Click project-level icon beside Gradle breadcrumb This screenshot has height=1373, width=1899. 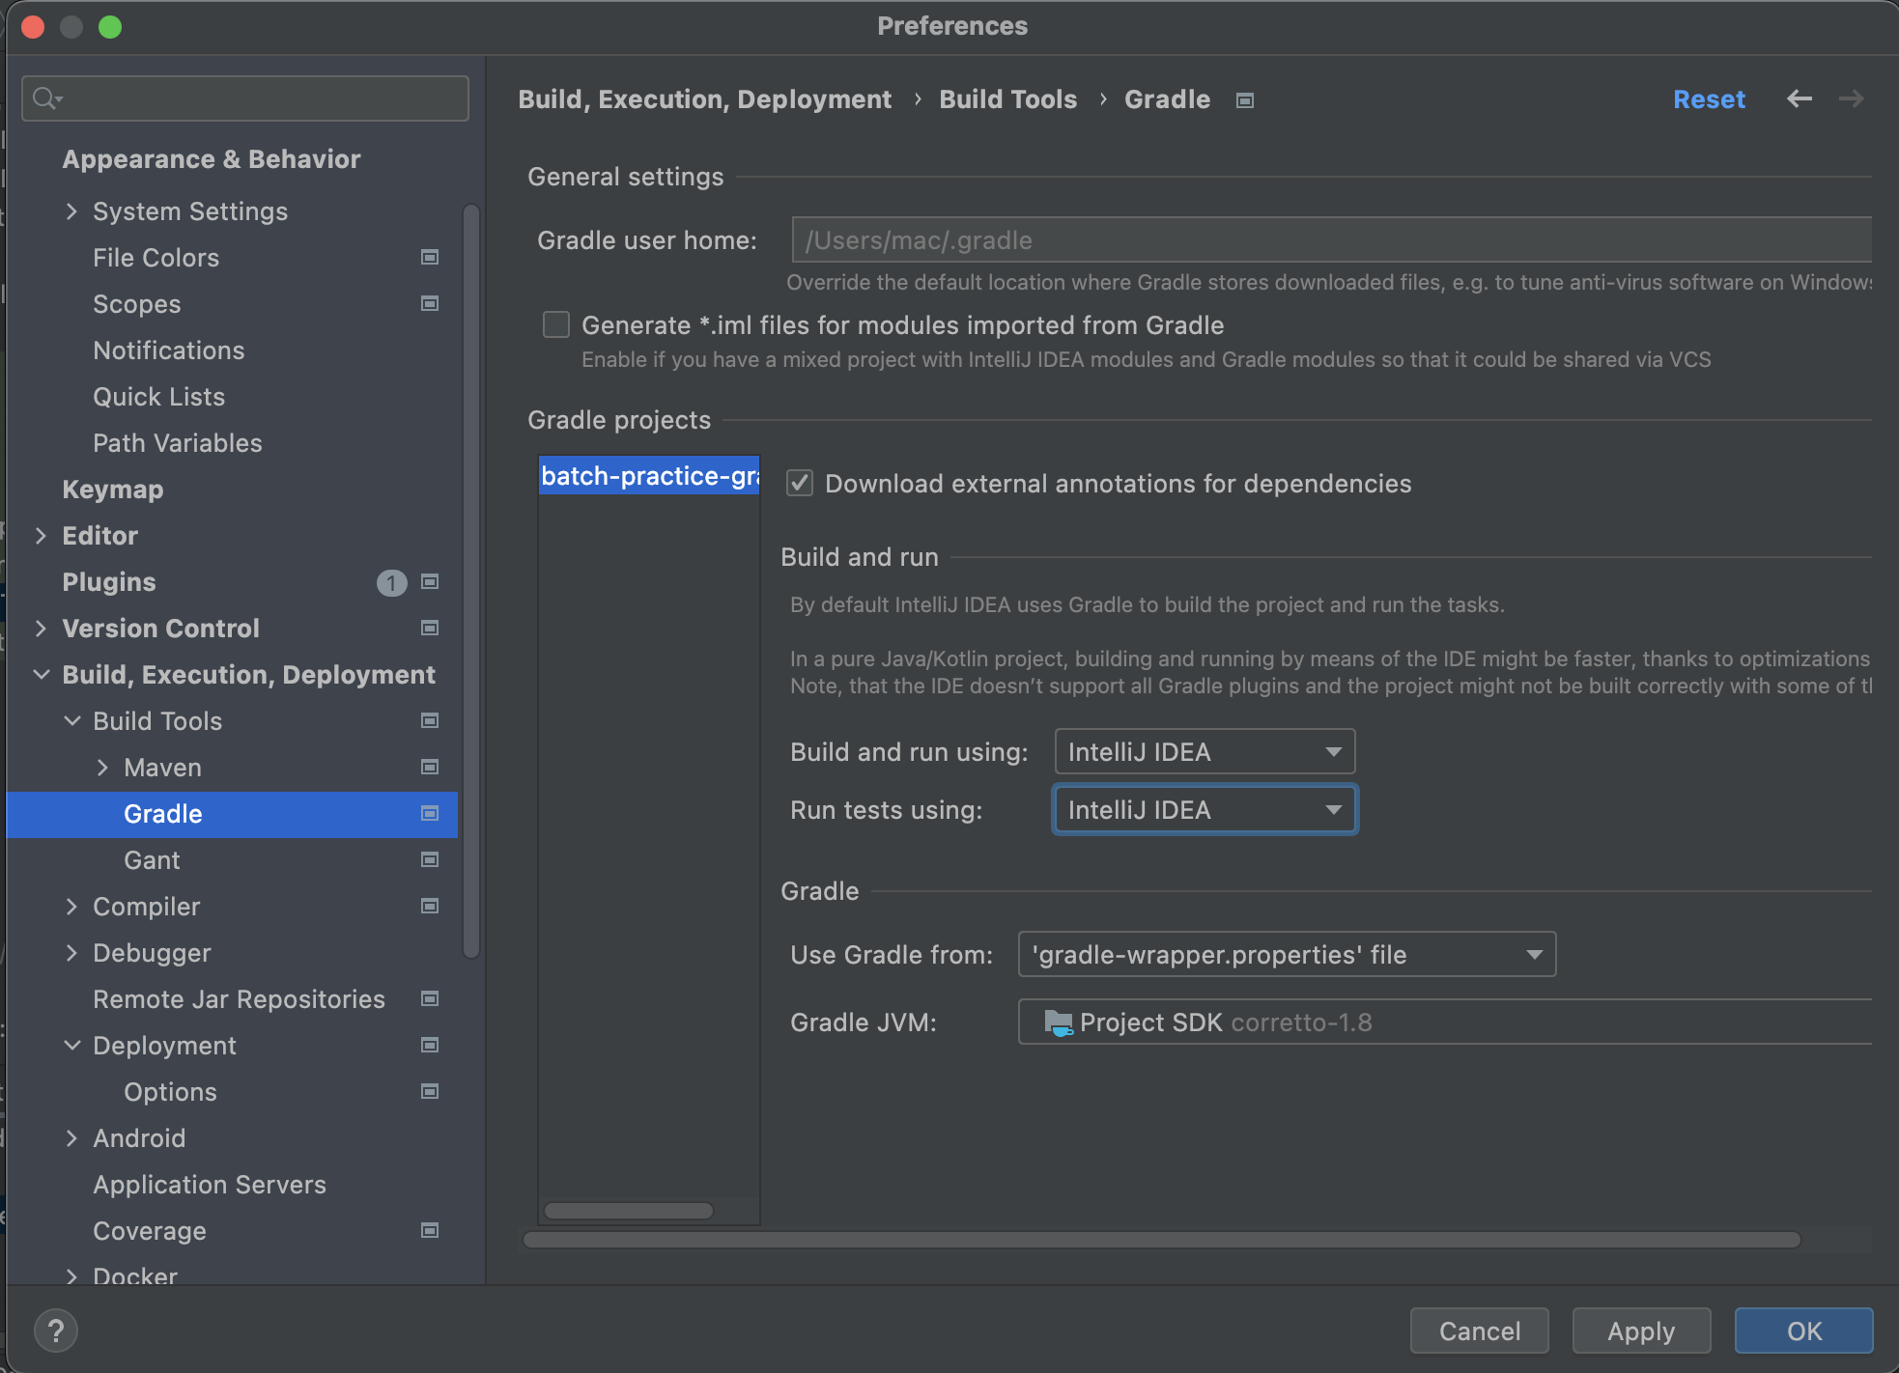pos(1245,100)
